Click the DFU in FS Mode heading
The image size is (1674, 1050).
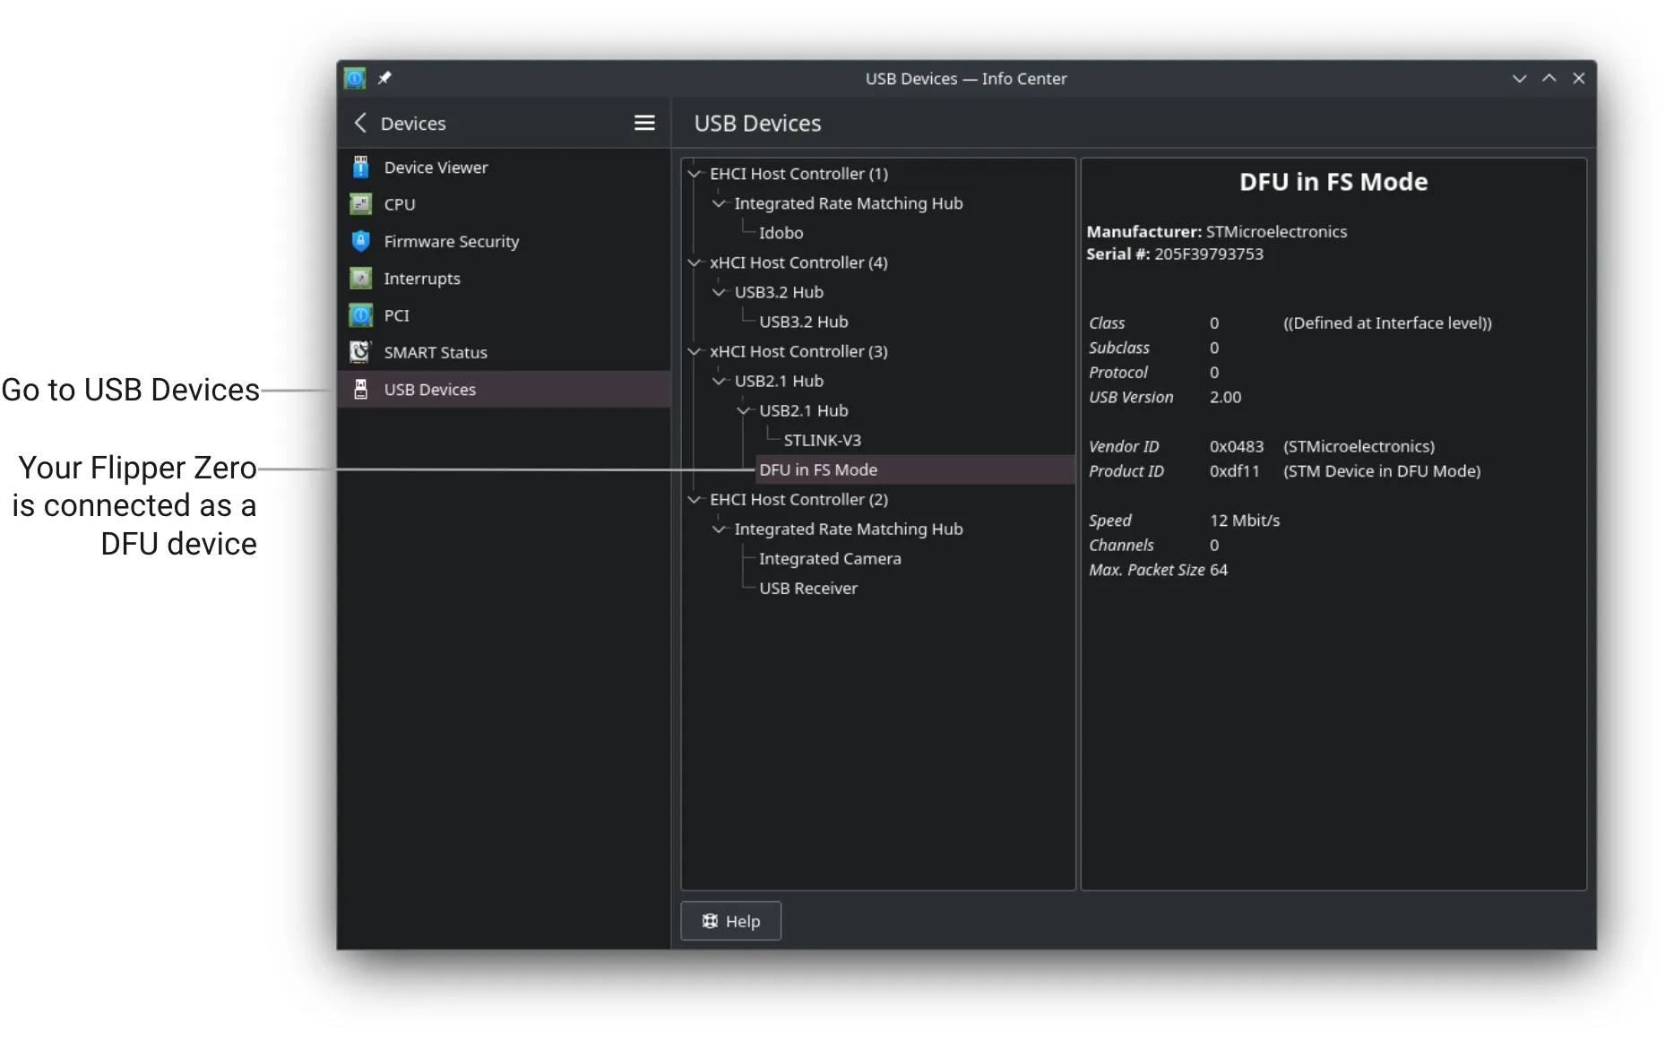tap(1333, 182)
